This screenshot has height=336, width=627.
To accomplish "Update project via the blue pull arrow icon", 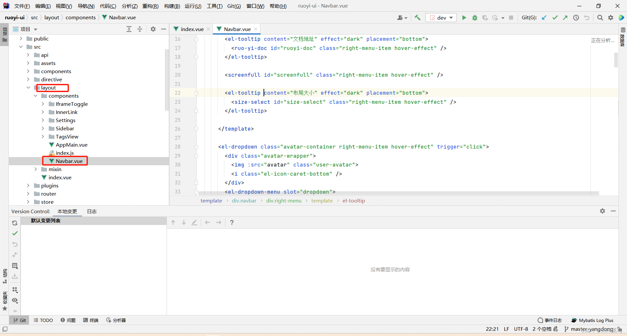I will (x=544, y=17).
